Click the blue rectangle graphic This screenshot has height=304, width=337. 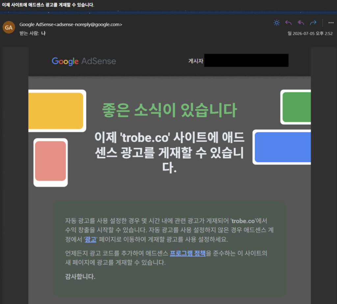pyautogui.click(x=283, y=147)
